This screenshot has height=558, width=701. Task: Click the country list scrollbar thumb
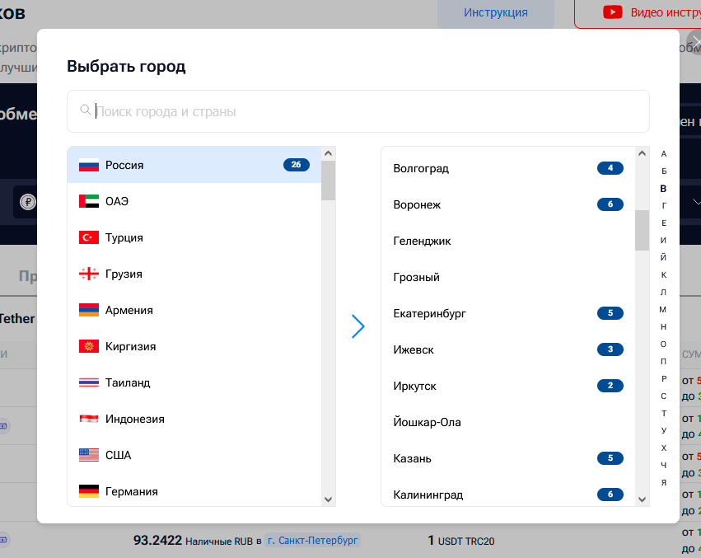(x=328, y=181)
